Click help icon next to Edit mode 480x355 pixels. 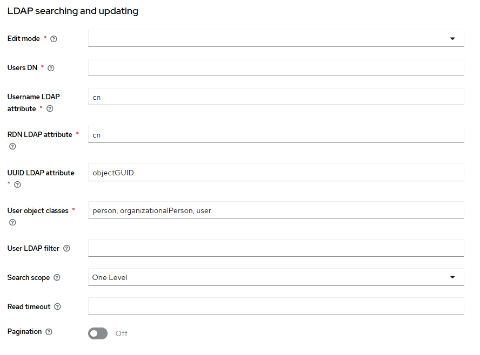point(54,39)
